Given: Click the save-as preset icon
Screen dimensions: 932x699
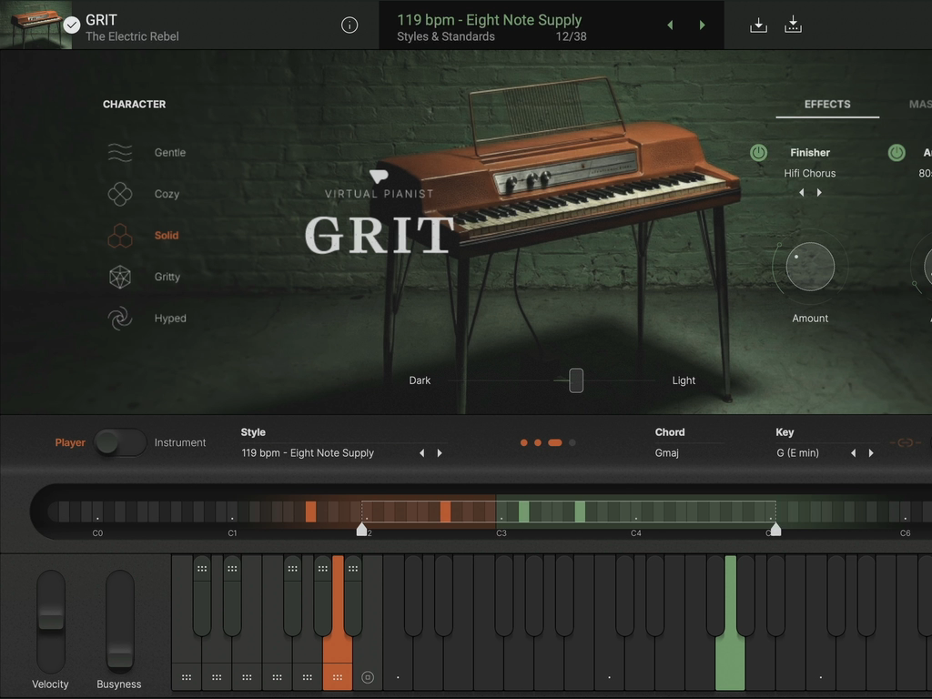Looking at the screenshot, I should tap(793, 25).
